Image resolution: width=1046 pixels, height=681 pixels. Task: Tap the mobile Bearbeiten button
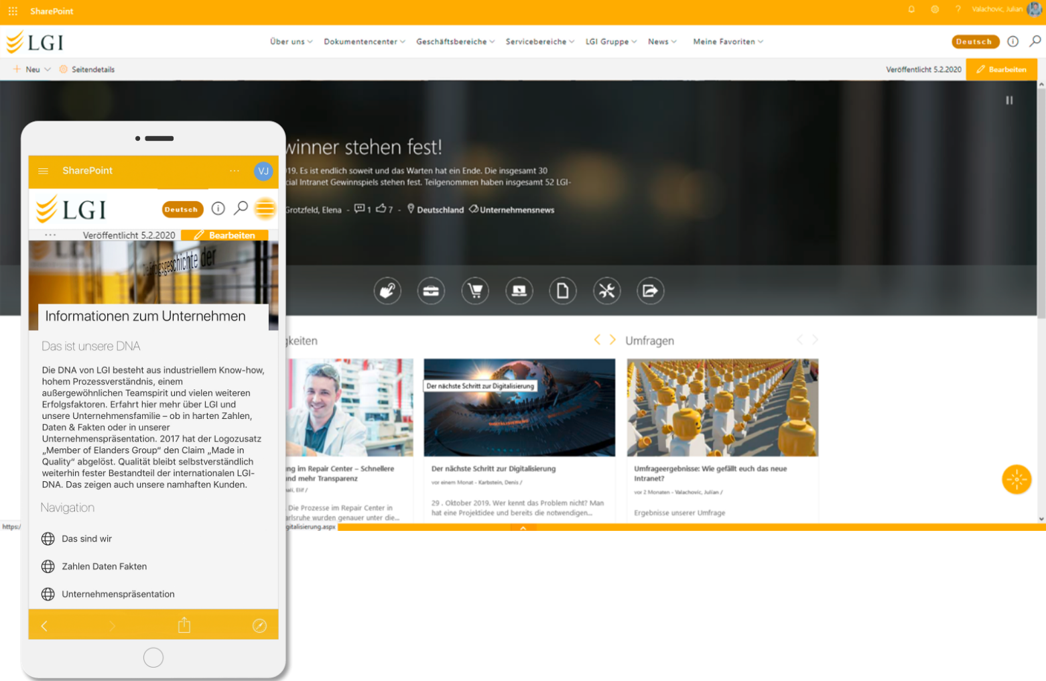tap(224, 235)
